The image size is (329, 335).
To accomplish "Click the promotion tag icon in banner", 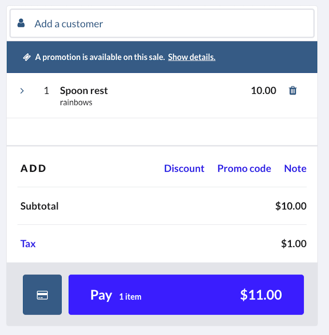I will (27, 57).
